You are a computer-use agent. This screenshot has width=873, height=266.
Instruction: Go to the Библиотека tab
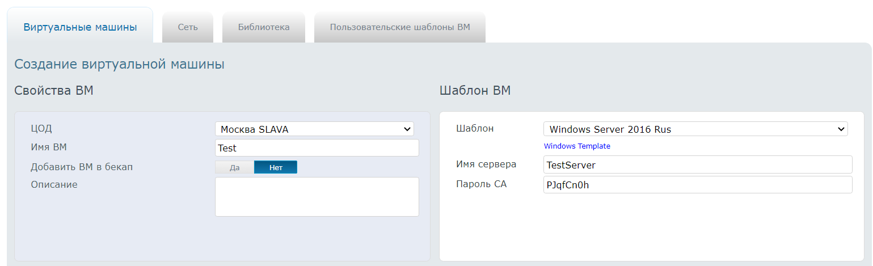(264, 27)
